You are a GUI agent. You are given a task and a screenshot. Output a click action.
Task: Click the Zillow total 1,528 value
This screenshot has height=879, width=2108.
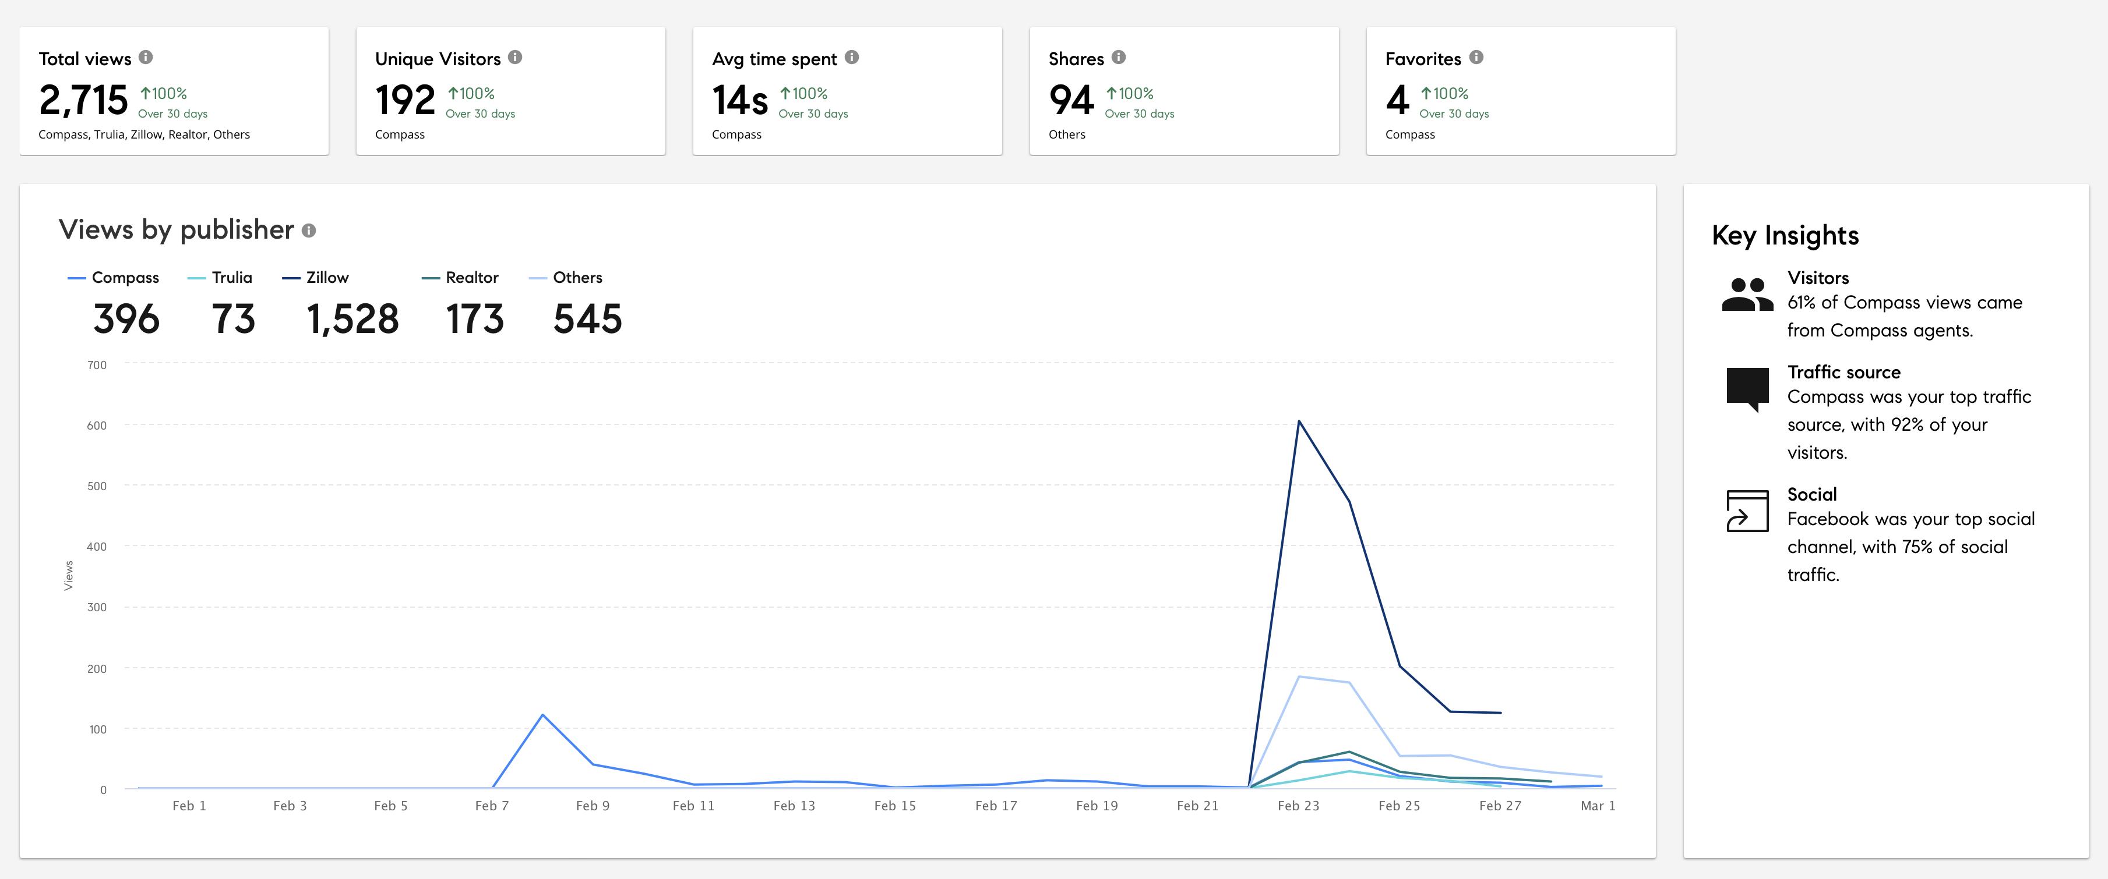(x=352, y=319)
